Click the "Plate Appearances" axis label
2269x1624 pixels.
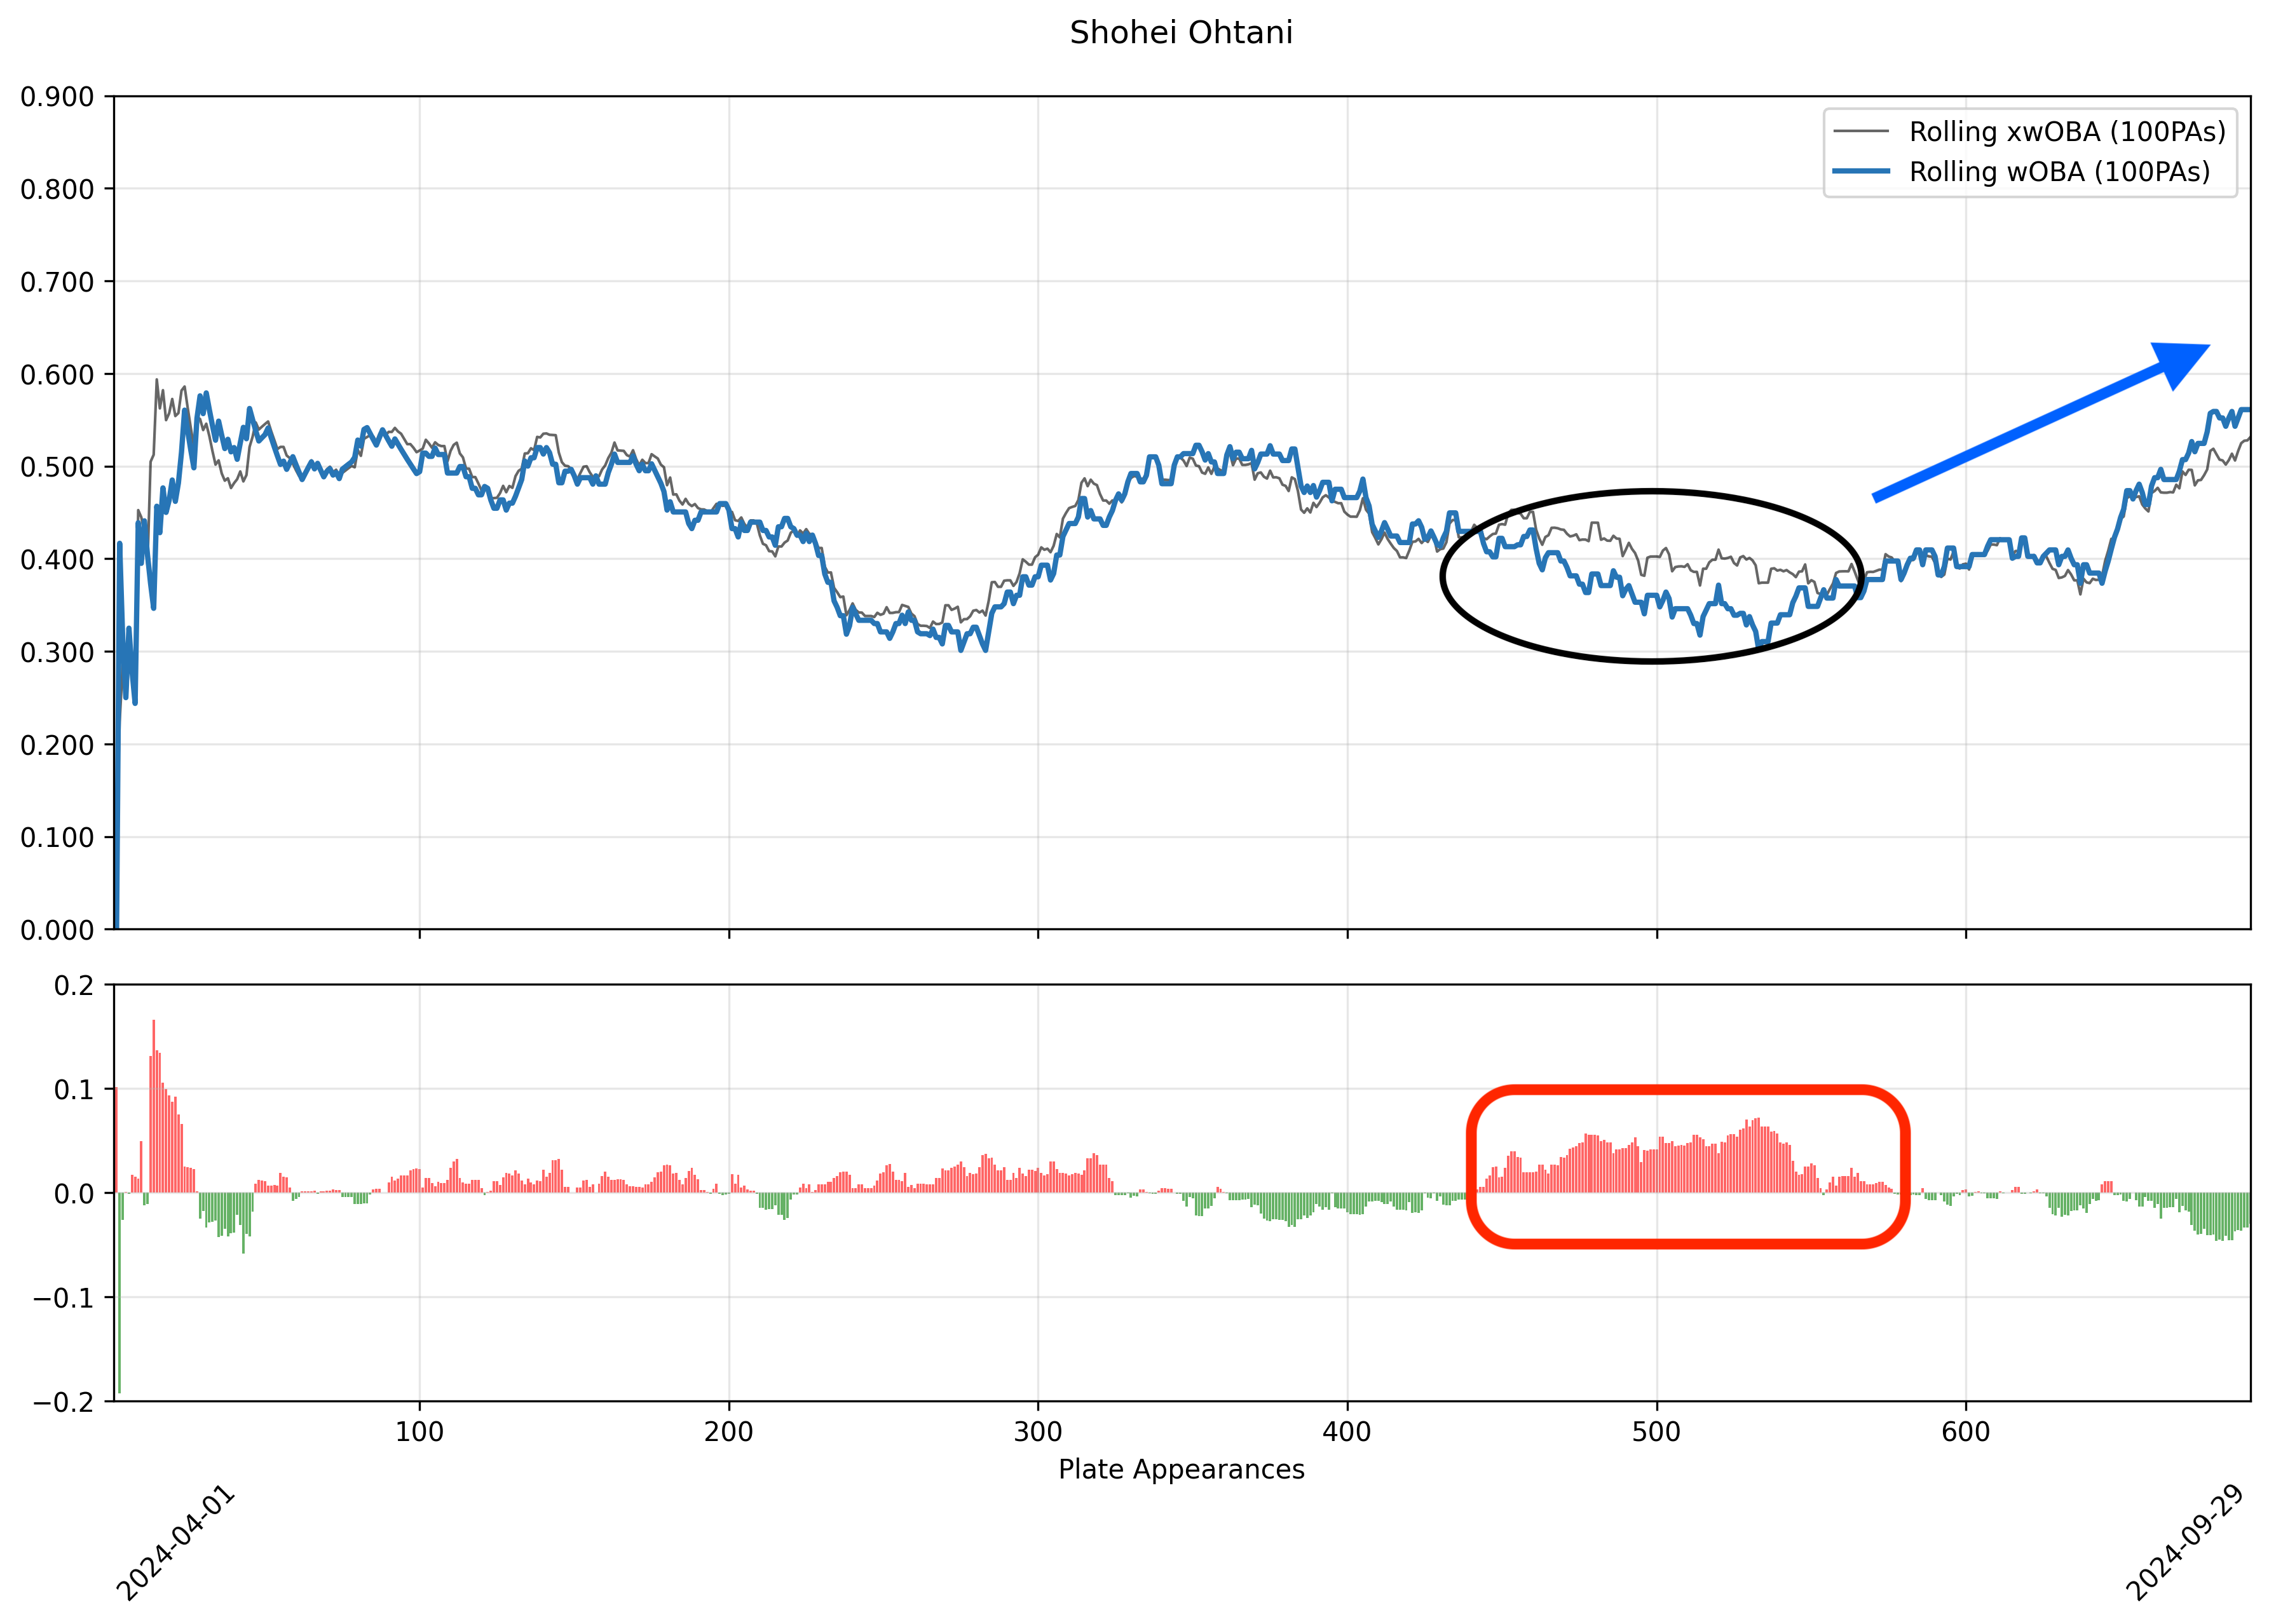1182,1470
